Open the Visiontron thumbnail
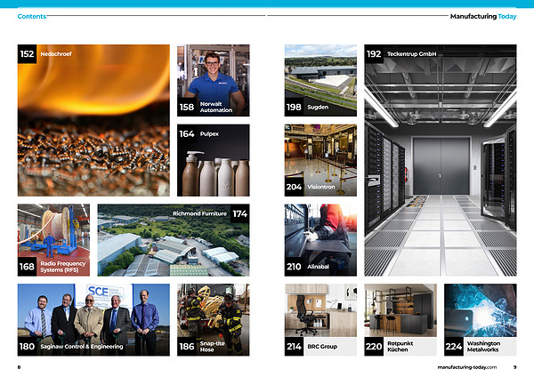The width and height of the screenshot is (534, 377). [x=320, y=160]
